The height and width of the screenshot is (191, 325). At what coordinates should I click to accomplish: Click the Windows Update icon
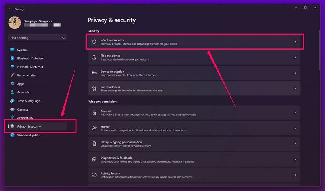(13, 135)
